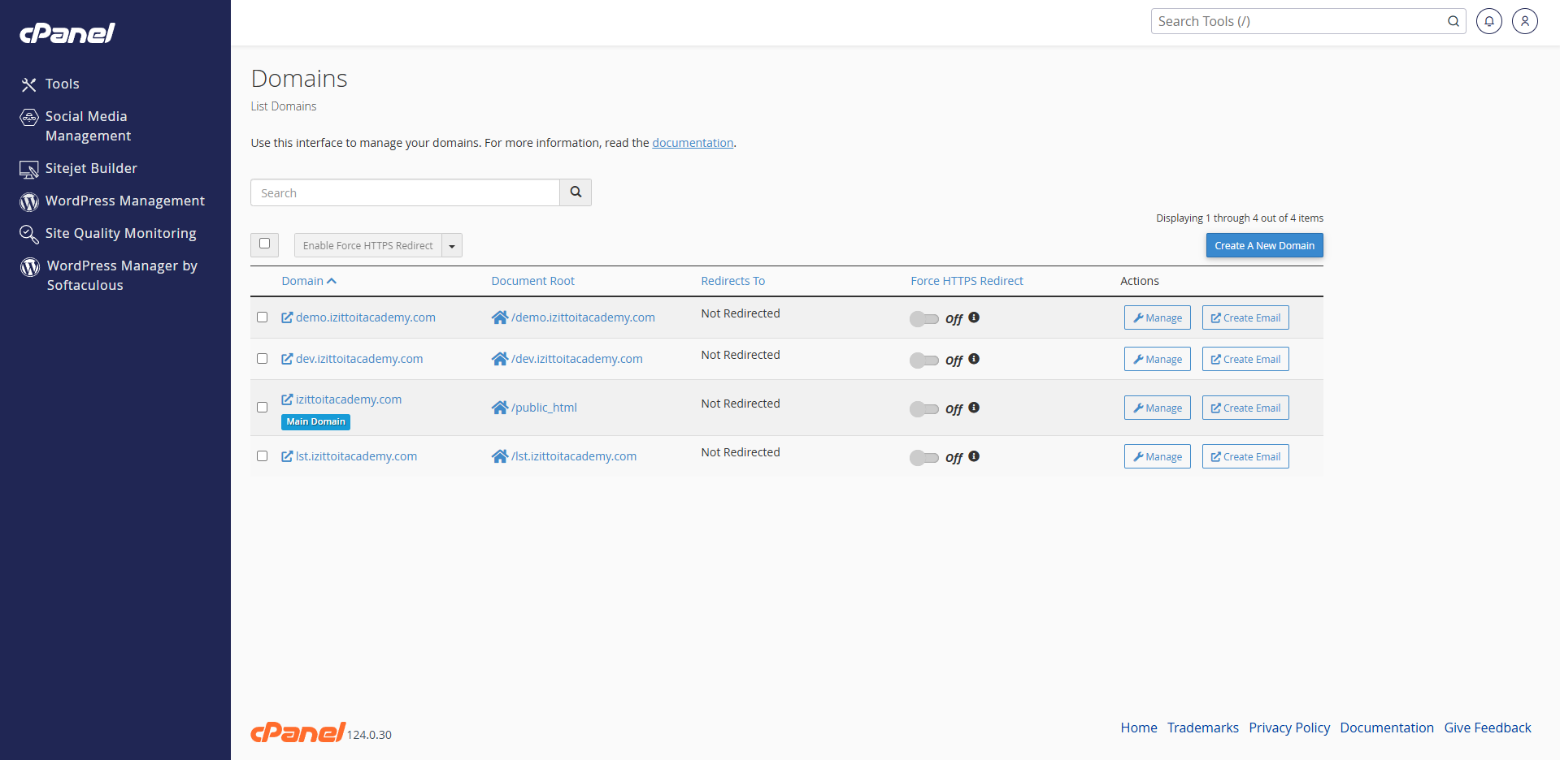Click the Sitejet Builder icon
The image size is (1560, 760).
[x=29, y=169]
